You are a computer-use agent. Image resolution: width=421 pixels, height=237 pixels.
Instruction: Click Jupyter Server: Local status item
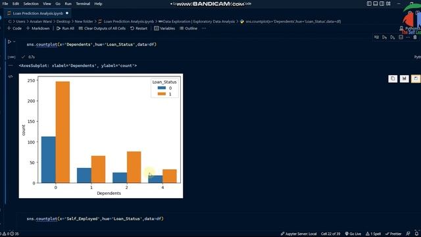pyautogui.click(x=299, y=234)
